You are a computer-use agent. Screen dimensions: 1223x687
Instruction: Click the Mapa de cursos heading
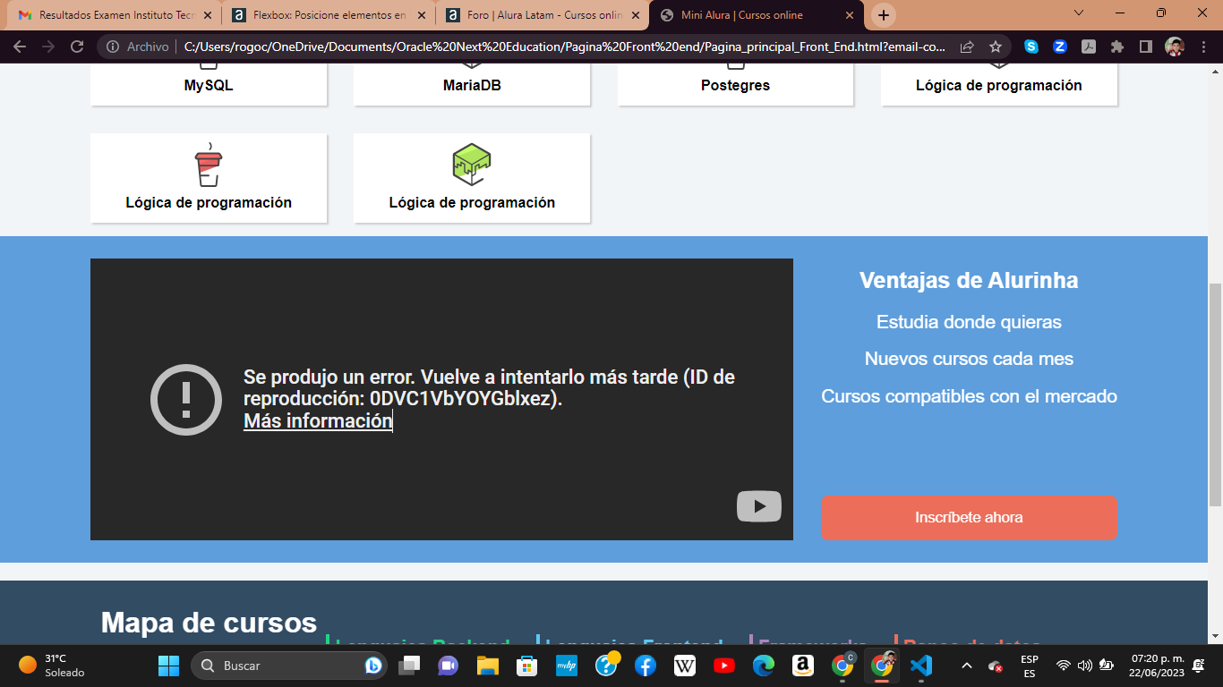(209, 623)
